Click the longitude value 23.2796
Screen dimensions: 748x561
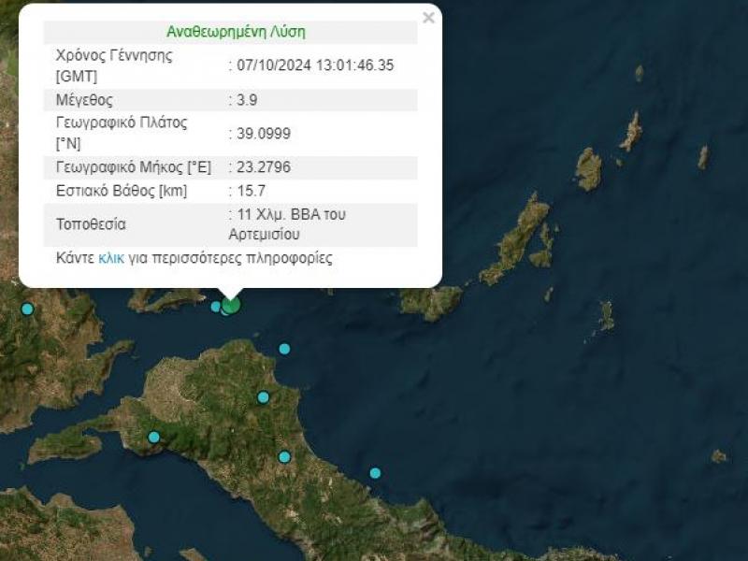263,168
